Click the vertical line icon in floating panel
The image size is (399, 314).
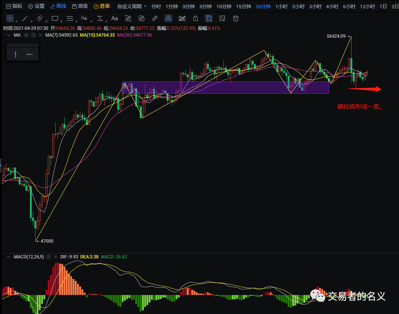[16, 55]
